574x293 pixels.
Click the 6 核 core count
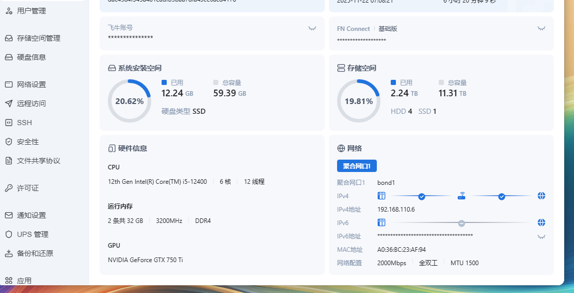(226, 182)
